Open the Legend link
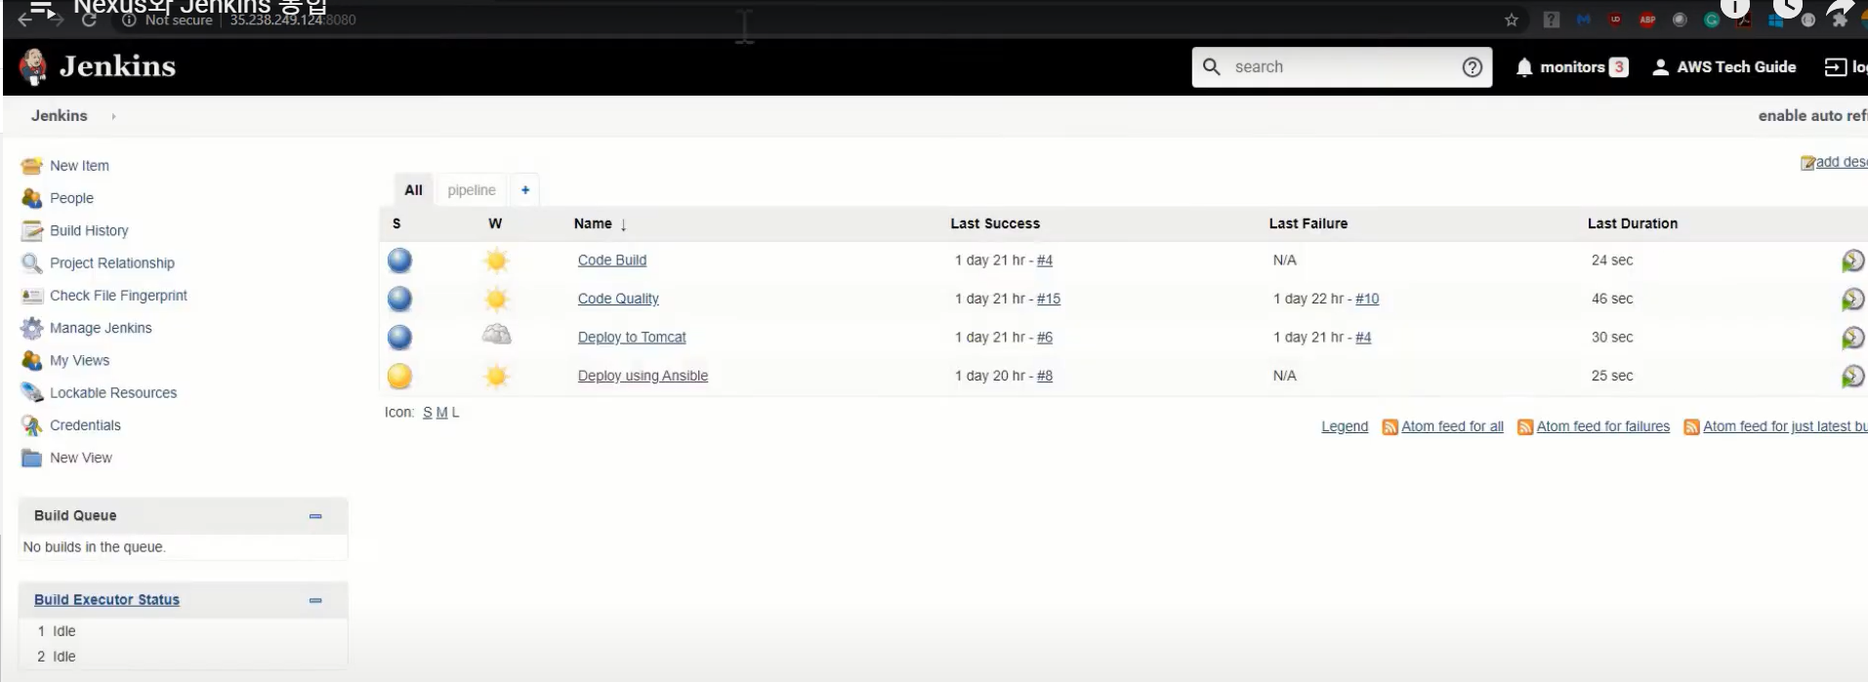1868x682 pixels. (1345, 427)
